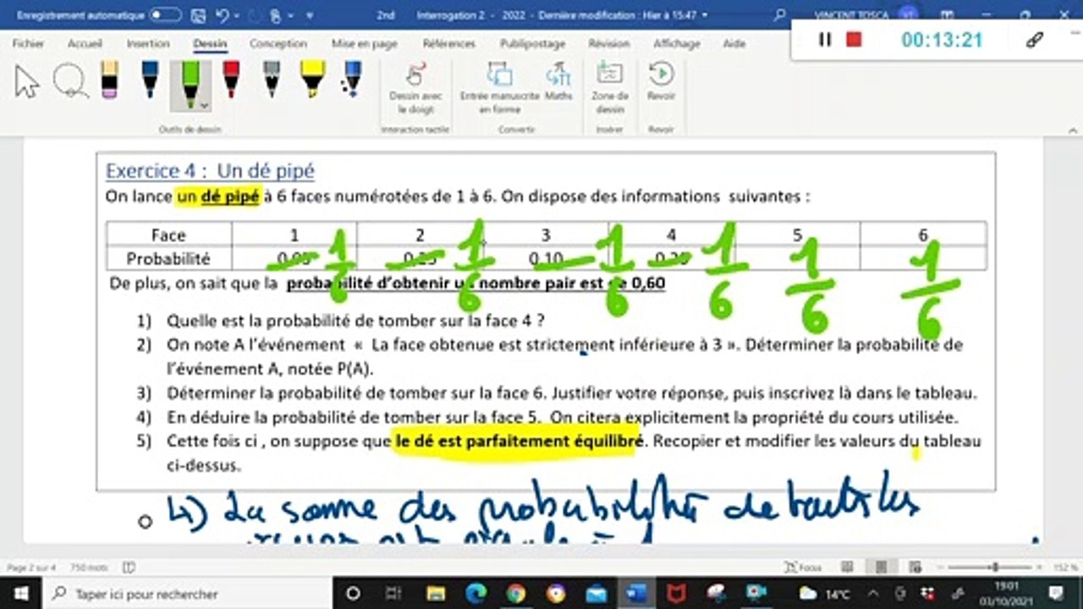The width and height of the screenshot is (1083, 609).
Task: Pause the screen recording
Action: (x=825, y=40)
